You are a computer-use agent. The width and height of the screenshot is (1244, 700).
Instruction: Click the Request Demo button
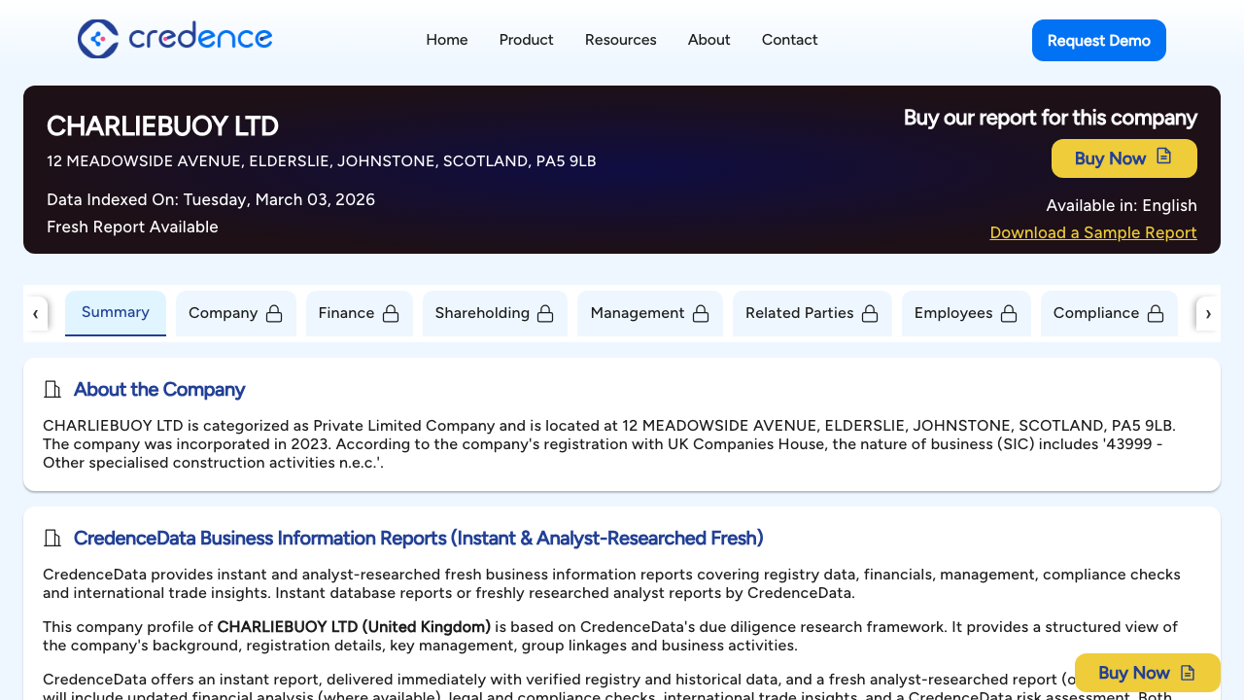(x=1098, y=40)
